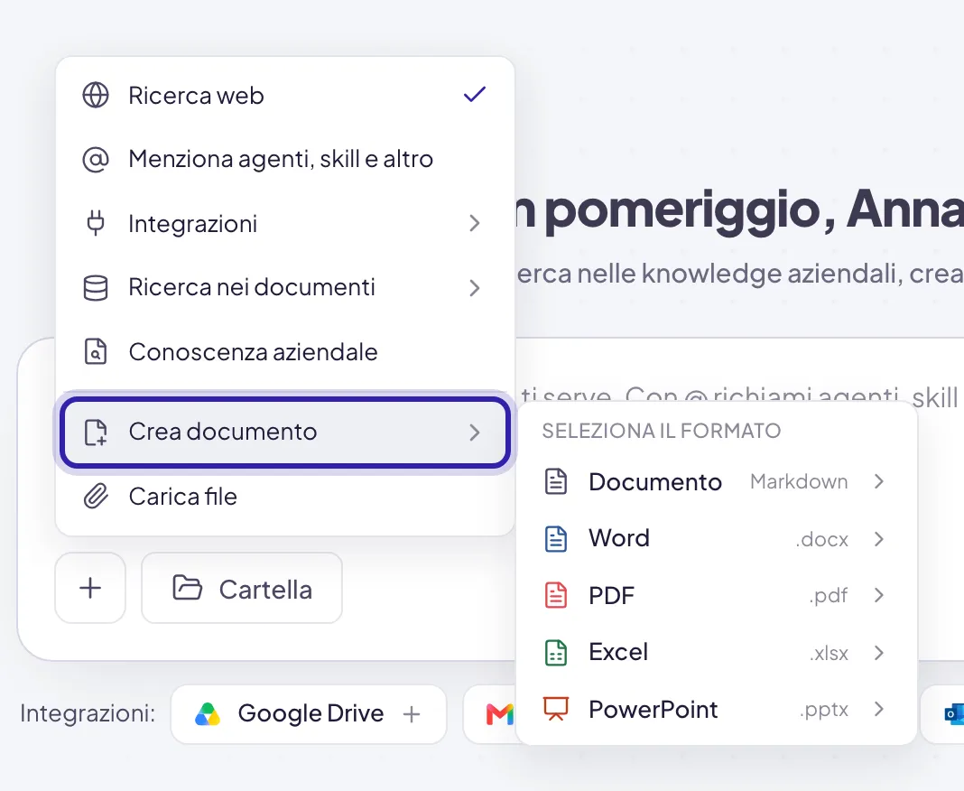Click the .pdf extension label
This screenshot has height=791, width=964.
pyautogui.click(x=828, y=596)
